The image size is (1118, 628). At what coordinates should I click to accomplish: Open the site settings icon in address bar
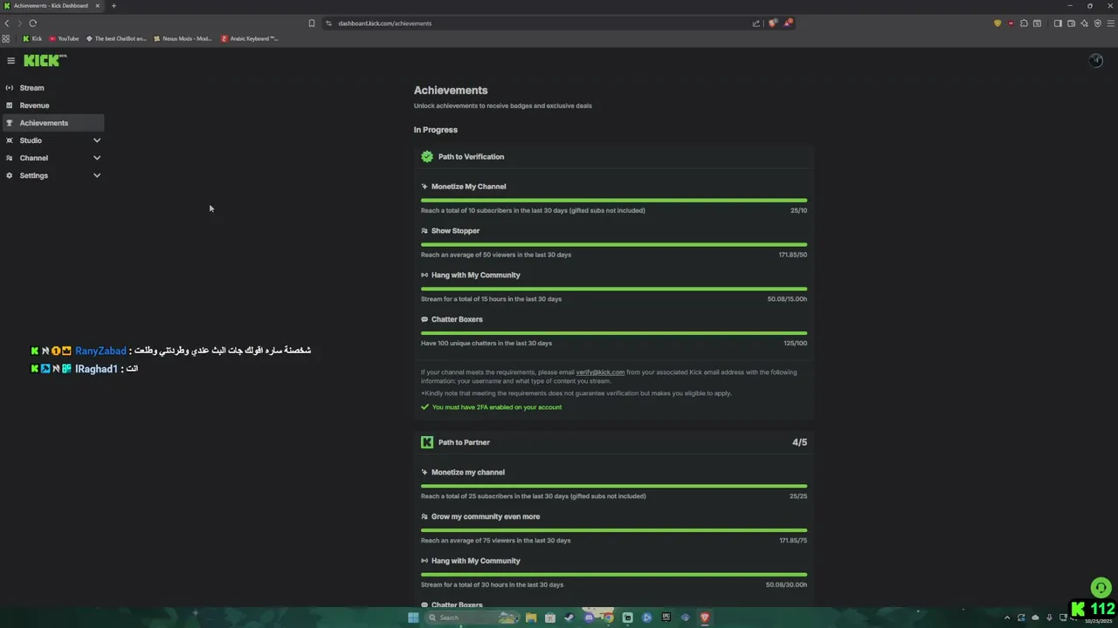pyautogui.click(x=328, y=24)
